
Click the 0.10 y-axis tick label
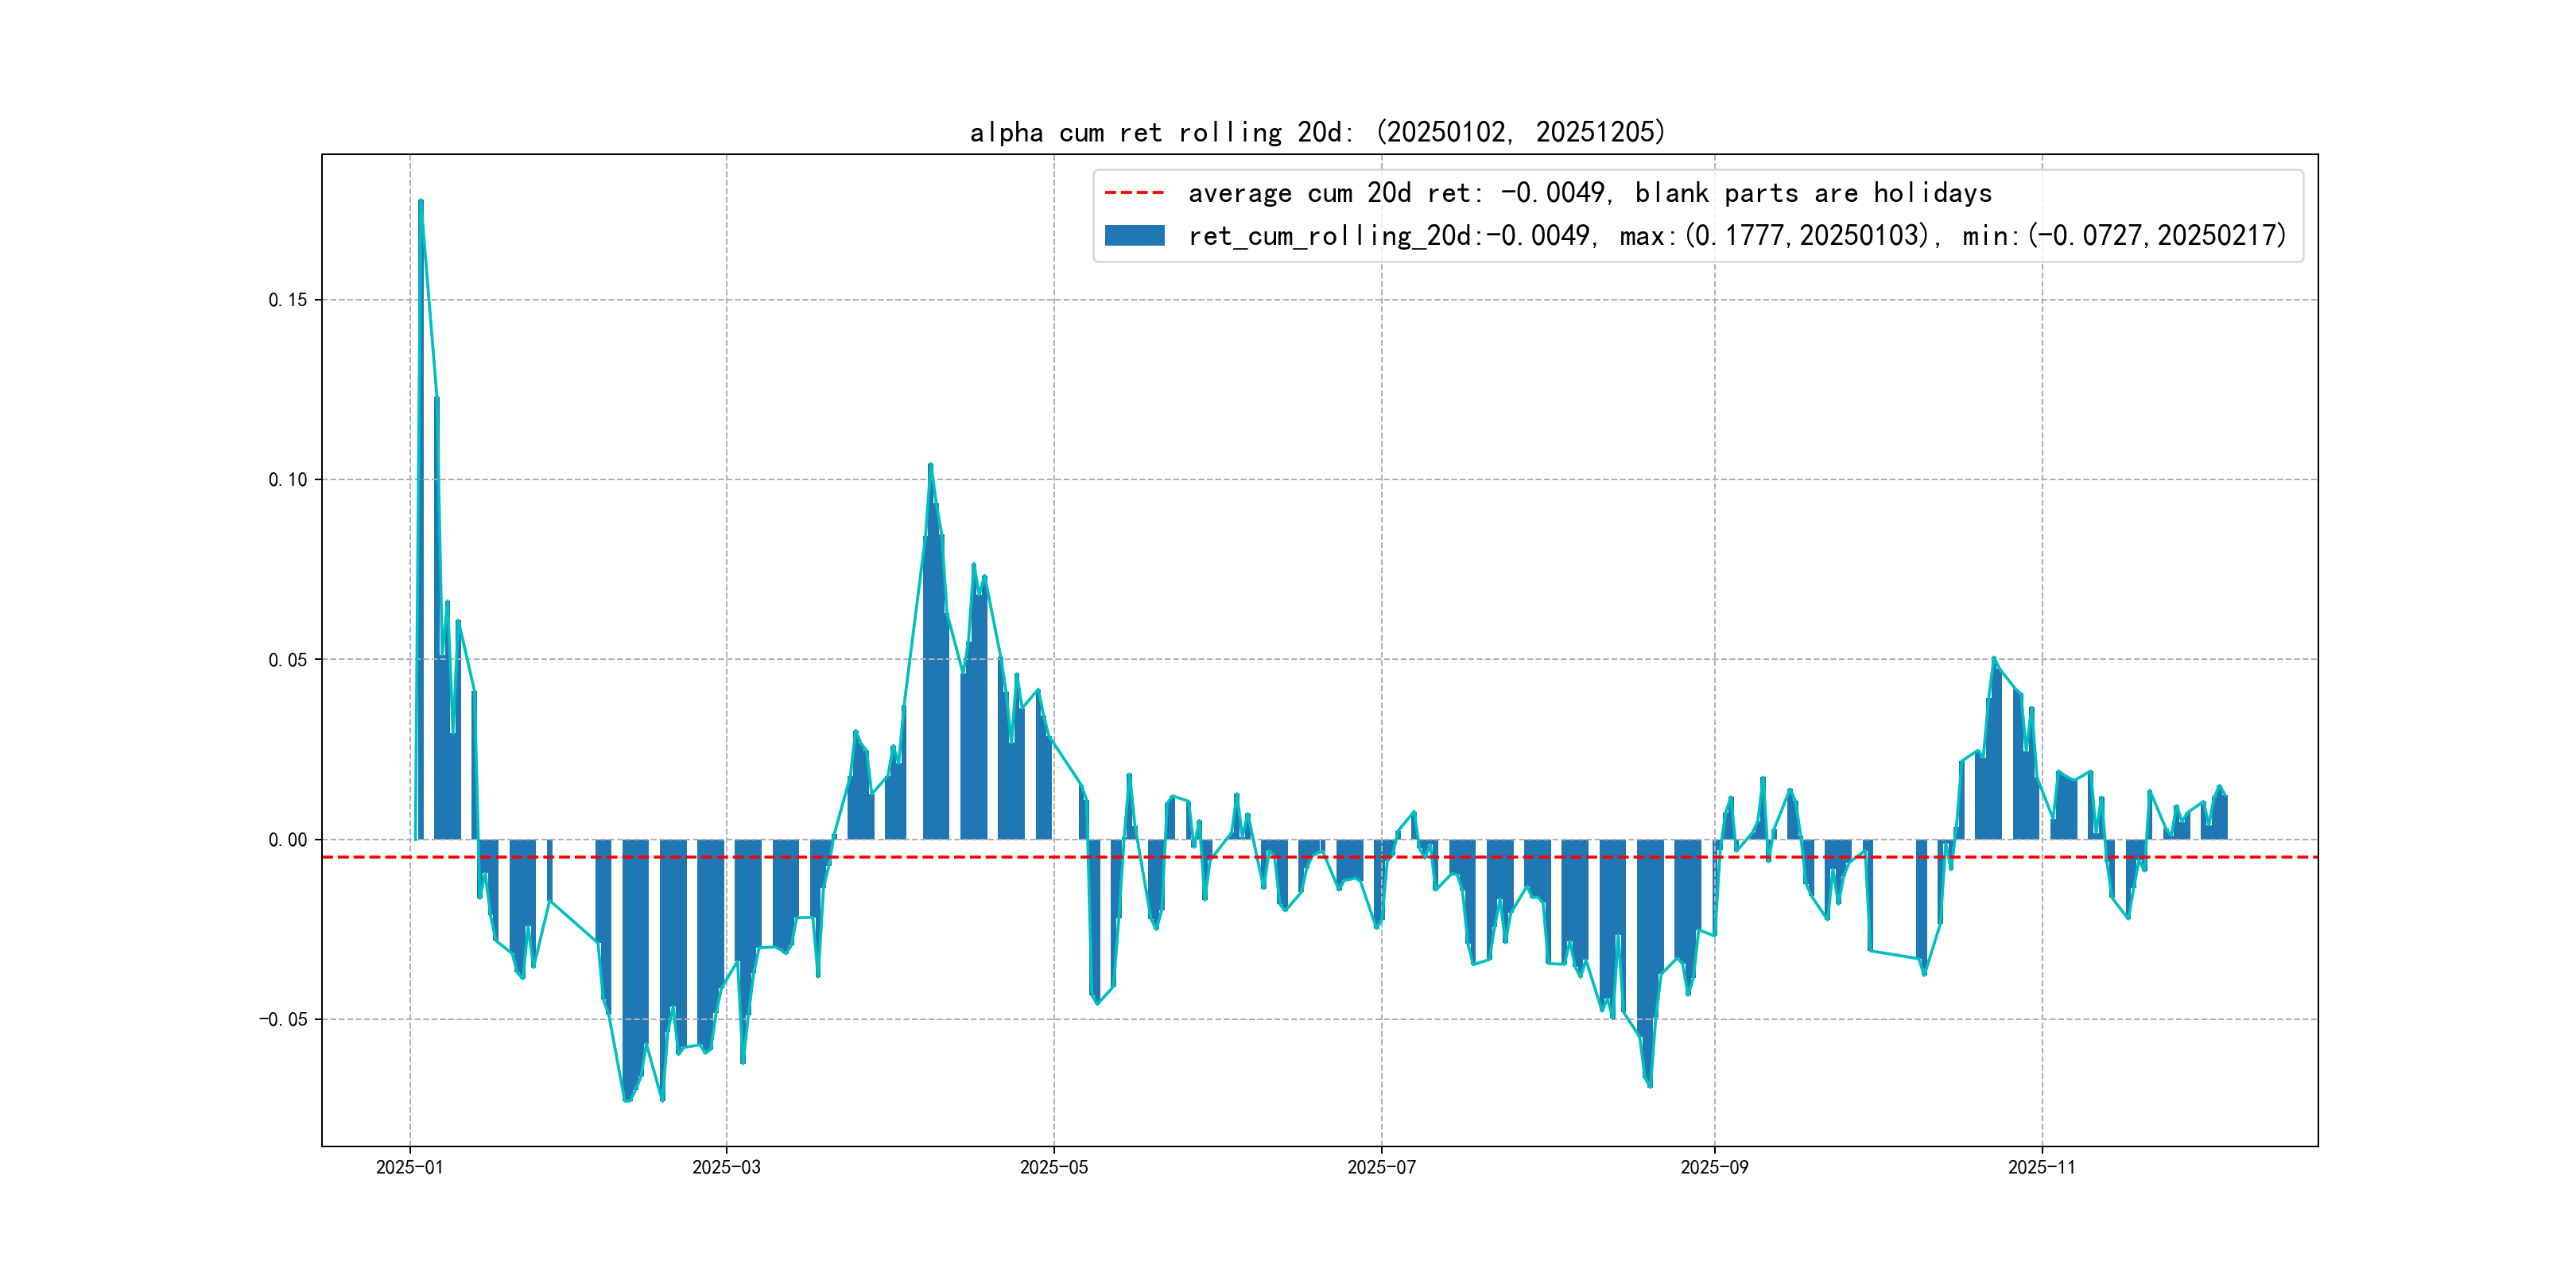287,480
